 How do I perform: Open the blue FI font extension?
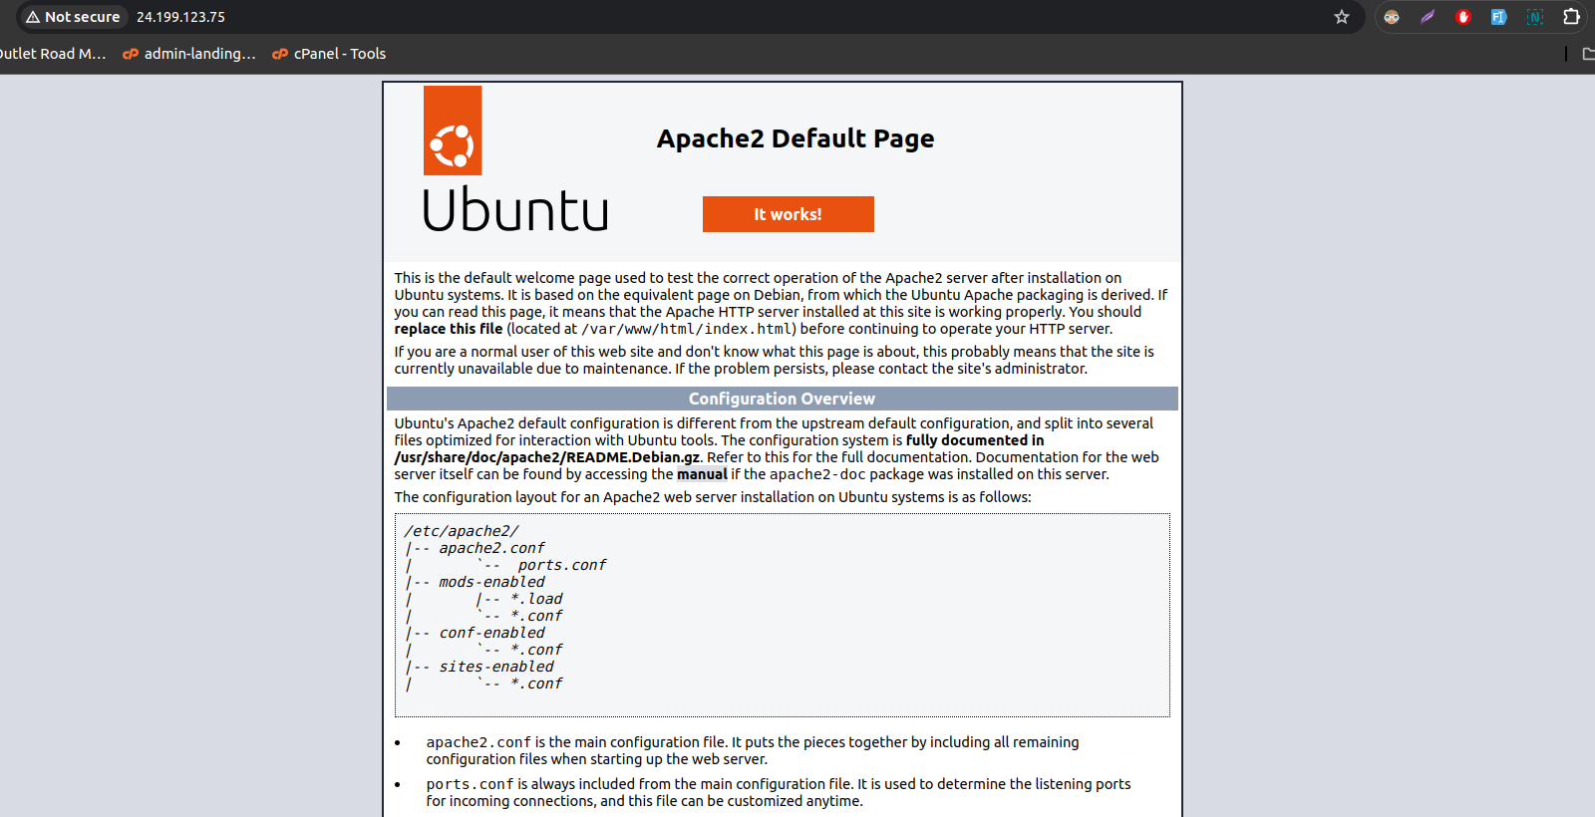coord(1498,17)
